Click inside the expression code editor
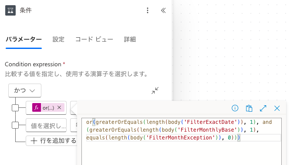The height and width of the screenshot is (165, 290). pyautogui.click(x=182, y=142)
